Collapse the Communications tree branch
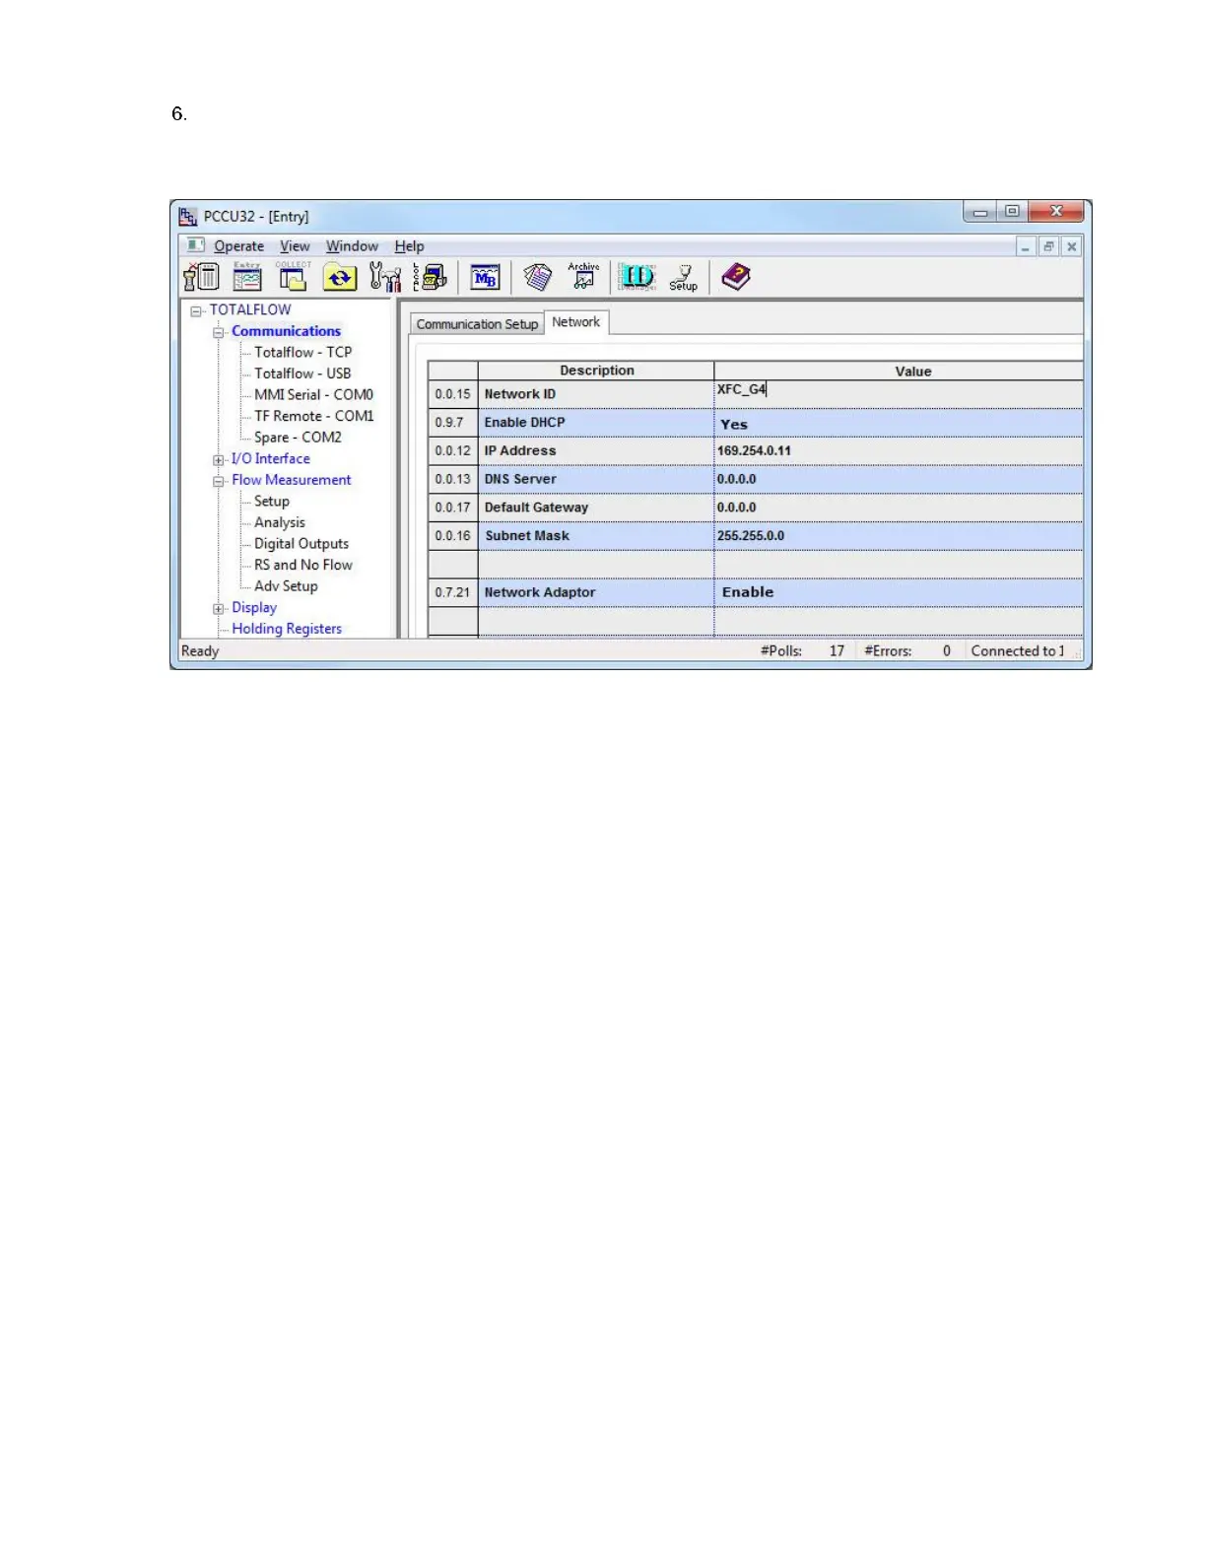The width and height of the screenshot is (1206, 1561). point(219,332)
